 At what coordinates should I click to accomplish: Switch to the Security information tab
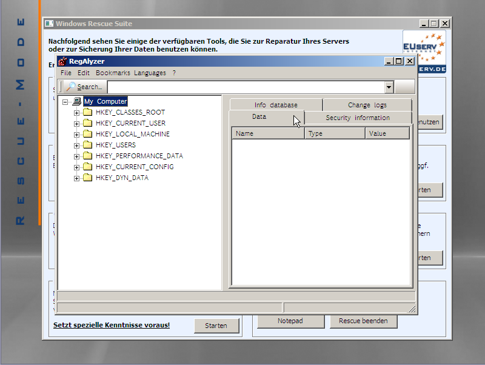(358, 118)
